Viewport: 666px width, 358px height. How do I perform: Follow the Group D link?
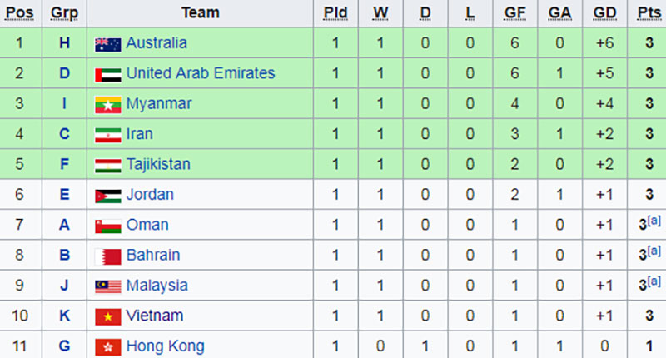(x=65, y=74)
